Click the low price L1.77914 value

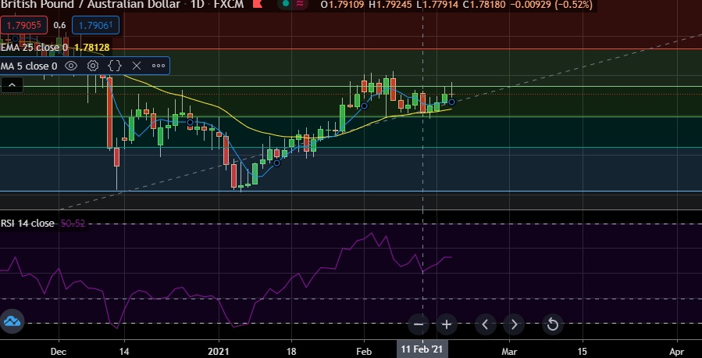(437, 5)
